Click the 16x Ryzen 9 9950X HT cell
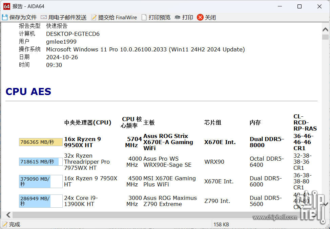Image resolution: width=330 pixels, height=229 pixels. 83,142
